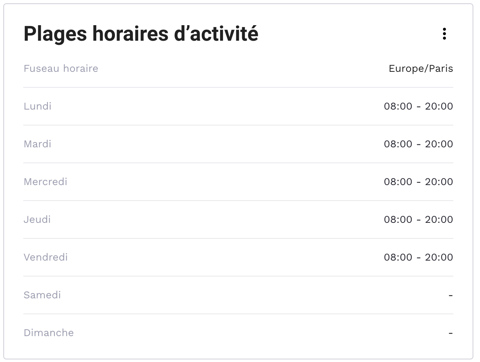Click the dash value for Dimanche
The height and width of the screenshot is (362, 480).
[450, 333]
